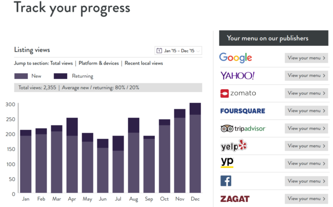Click the Yahoo! logo
Screen dimensions: 333x207
[x=237, y=76]
